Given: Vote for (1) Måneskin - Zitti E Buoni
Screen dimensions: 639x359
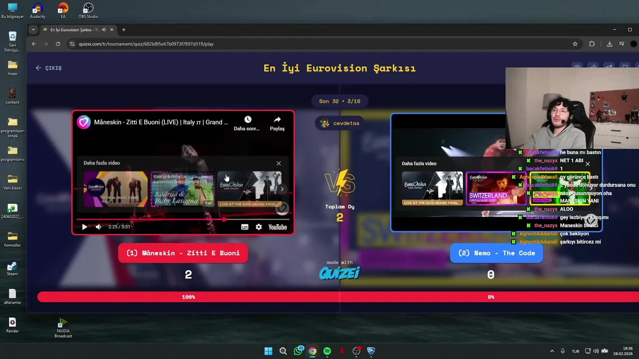Looking at the screenshot, I should [183, 253].
